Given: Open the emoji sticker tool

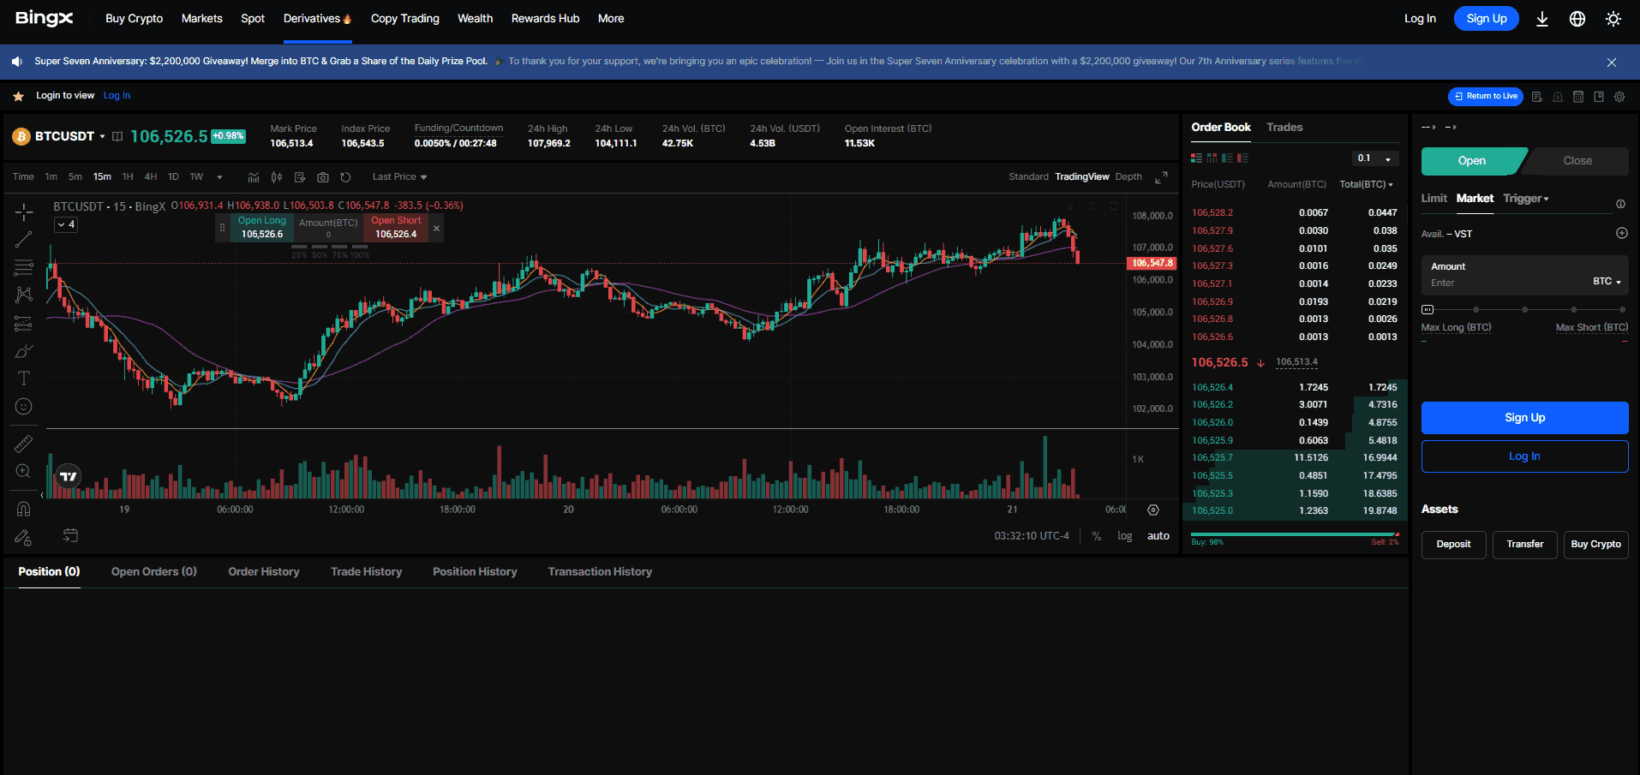Looking at the screenshot, I should tap(23, 406).
